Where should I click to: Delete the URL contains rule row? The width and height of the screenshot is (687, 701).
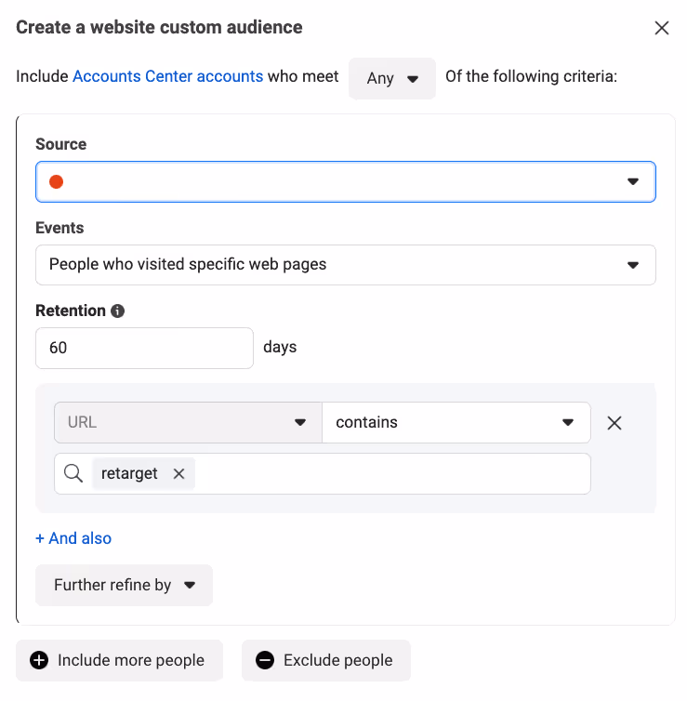614,422
